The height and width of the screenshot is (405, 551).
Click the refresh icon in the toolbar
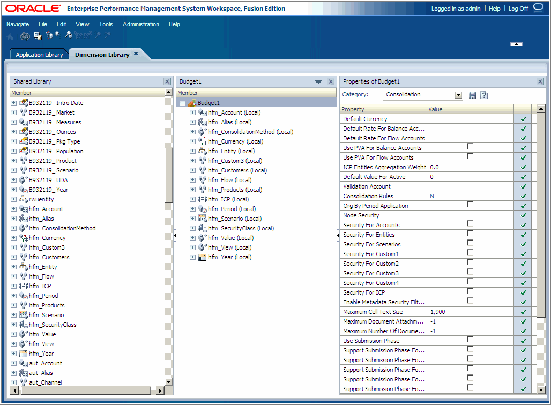pyautogui.click(x=25, y=36)
